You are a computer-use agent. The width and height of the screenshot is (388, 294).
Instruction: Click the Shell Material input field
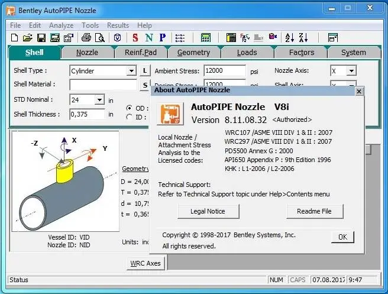[x=103, y=85]
